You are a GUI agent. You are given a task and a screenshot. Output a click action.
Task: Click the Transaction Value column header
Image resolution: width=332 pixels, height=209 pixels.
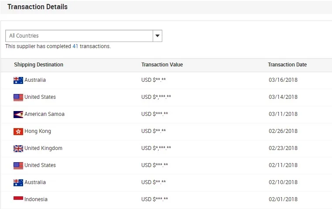tap(162, 65)
